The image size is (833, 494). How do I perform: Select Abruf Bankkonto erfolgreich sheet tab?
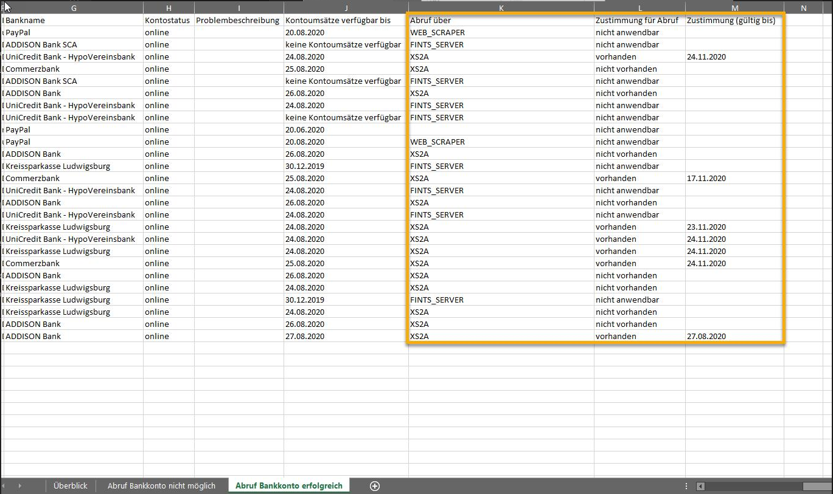tap(289, 485)
